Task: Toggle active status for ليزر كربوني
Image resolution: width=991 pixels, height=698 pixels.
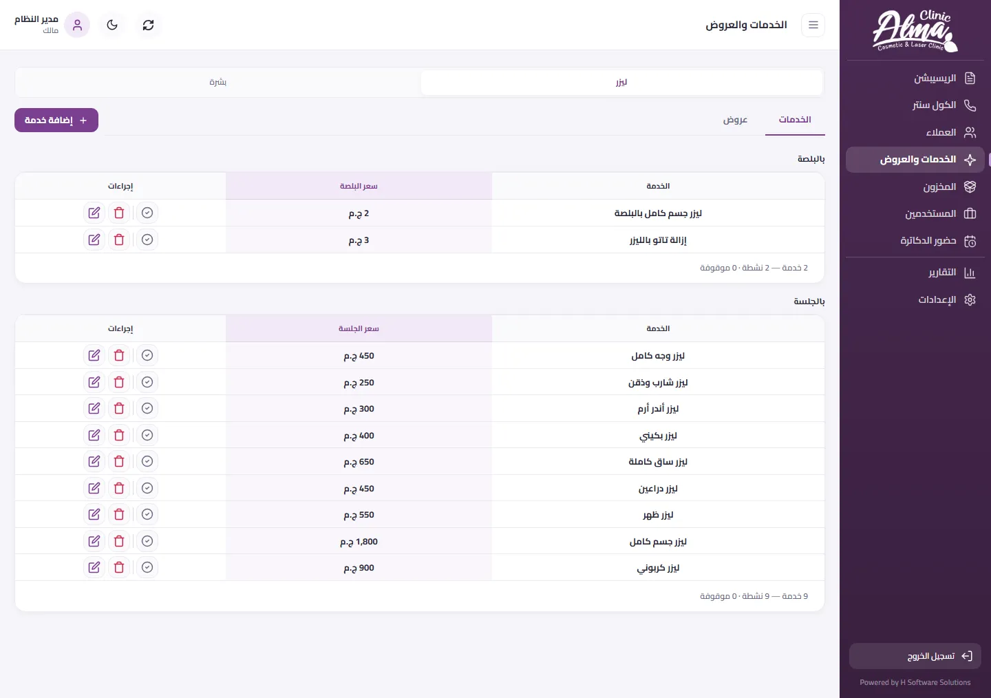Action: point(147,567)
